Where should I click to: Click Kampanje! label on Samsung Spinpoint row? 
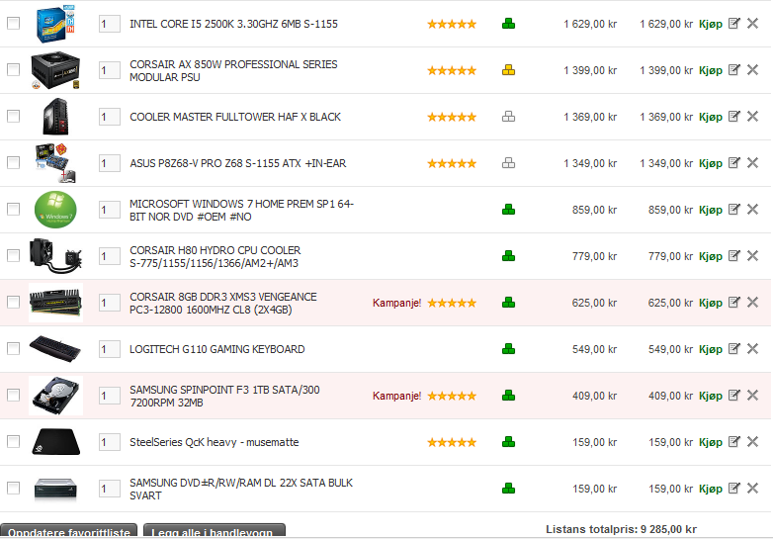[396, 396]
